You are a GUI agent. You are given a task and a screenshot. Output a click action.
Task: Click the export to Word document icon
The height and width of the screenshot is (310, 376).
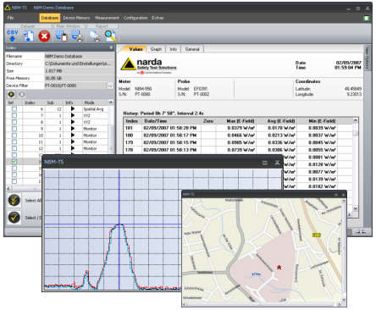tap(28, 36)
